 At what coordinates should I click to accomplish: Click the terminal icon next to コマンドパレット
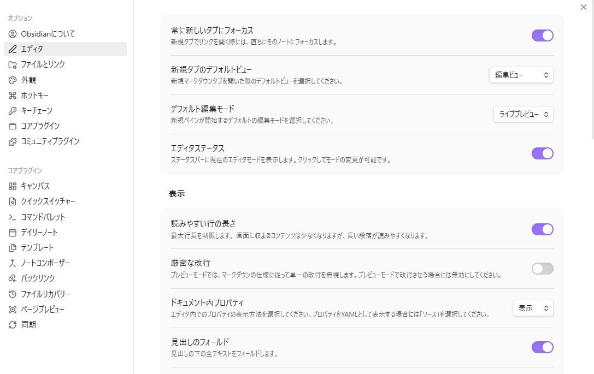coord(12,216)
